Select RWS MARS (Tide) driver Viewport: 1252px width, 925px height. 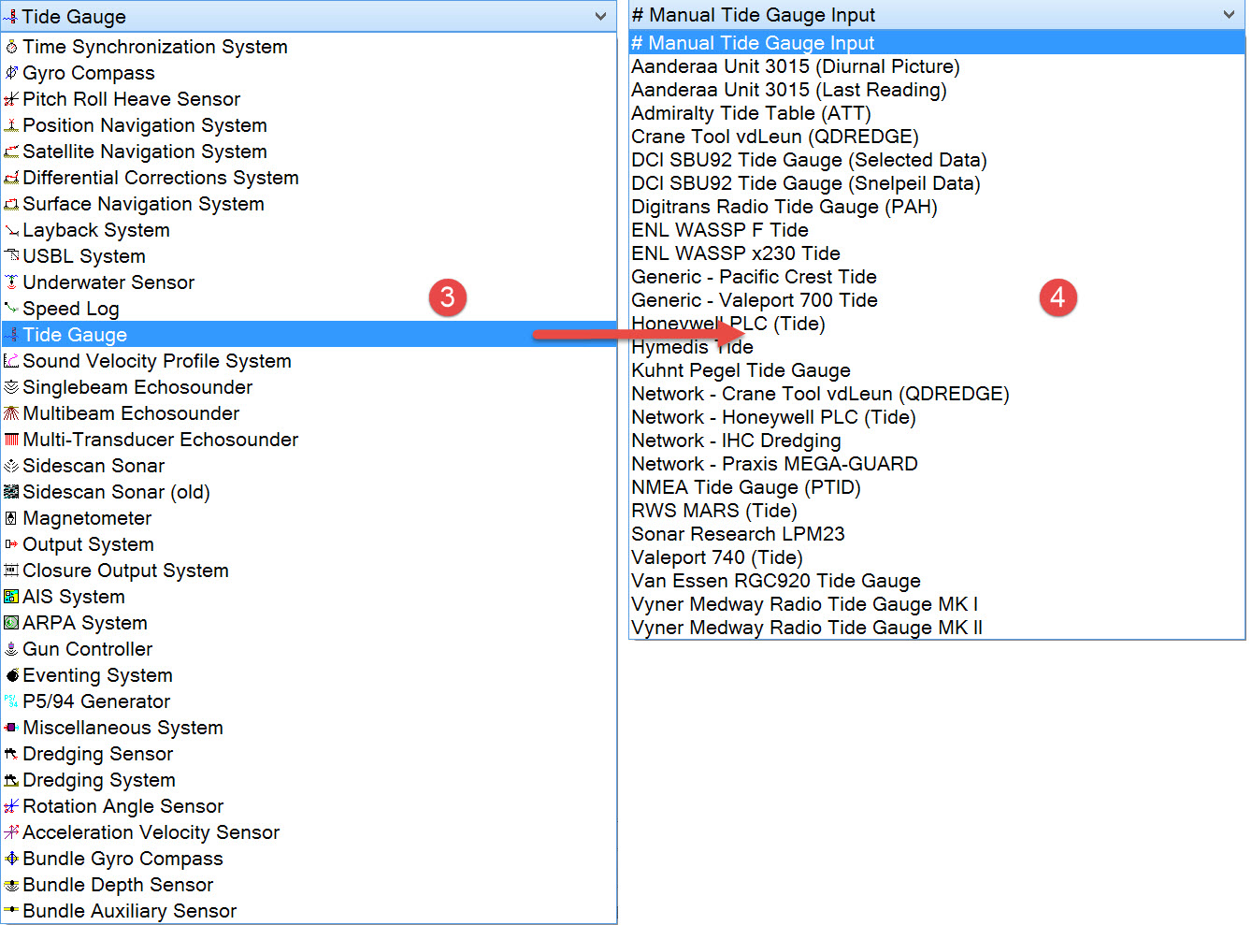[937, 511]
